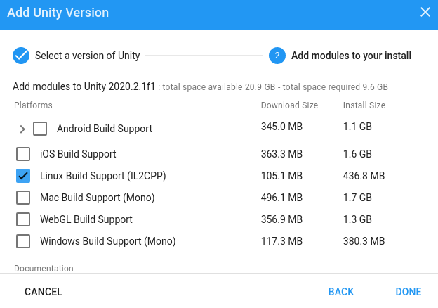The height and width of the screenshot is (308, 438).
Task: Uncheck Linux Build Support (IL2CPP)
Action: click(x=23, y=176)
